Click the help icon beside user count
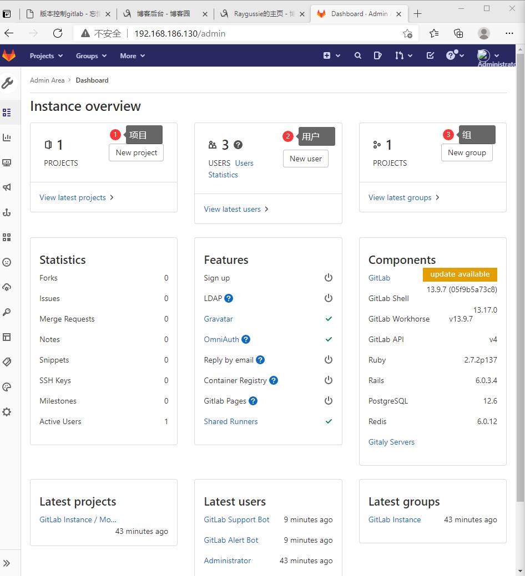This screenshot has height=576, width=525. [238, 145]
